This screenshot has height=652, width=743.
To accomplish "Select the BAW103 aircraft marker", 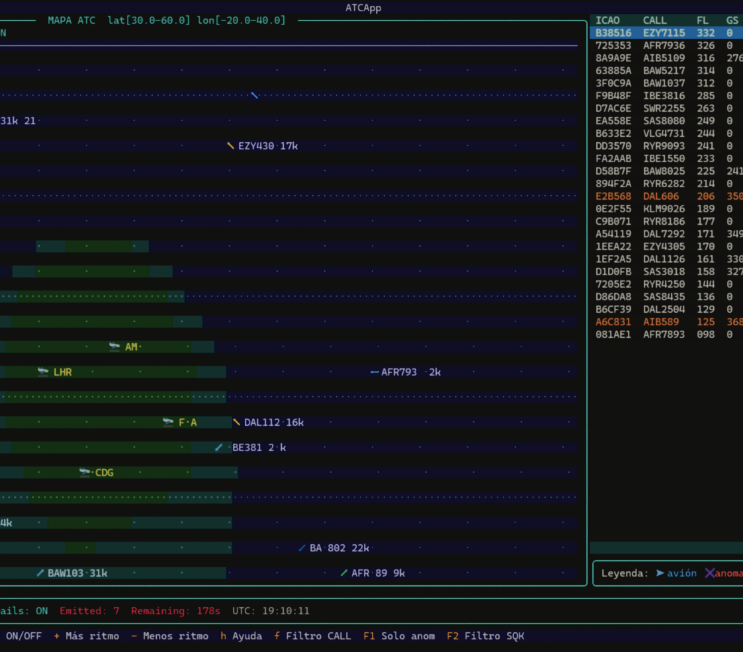I will point(40,573).
